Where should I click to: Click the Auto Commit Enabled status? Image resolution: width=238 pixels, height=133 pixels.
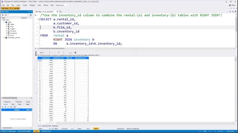(24, 132)
